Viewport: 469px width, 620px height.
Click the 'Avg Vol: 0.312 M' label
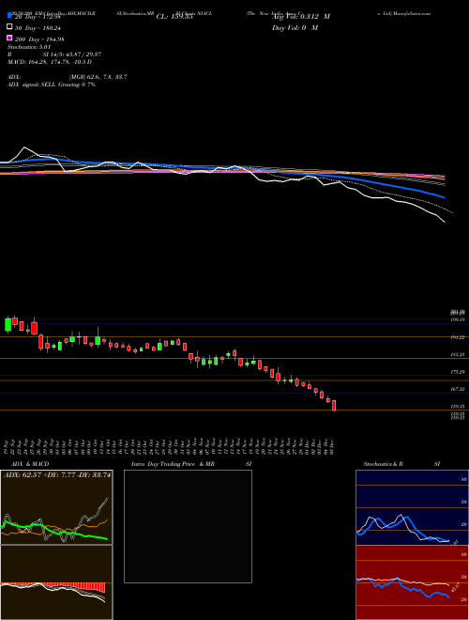click(301, 17)
